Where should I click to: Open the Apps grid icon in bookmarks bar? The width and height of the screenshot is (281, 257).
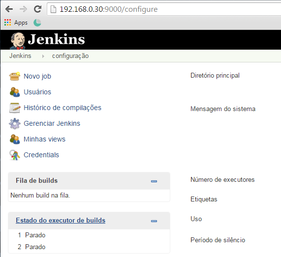(x=7, y=23)
